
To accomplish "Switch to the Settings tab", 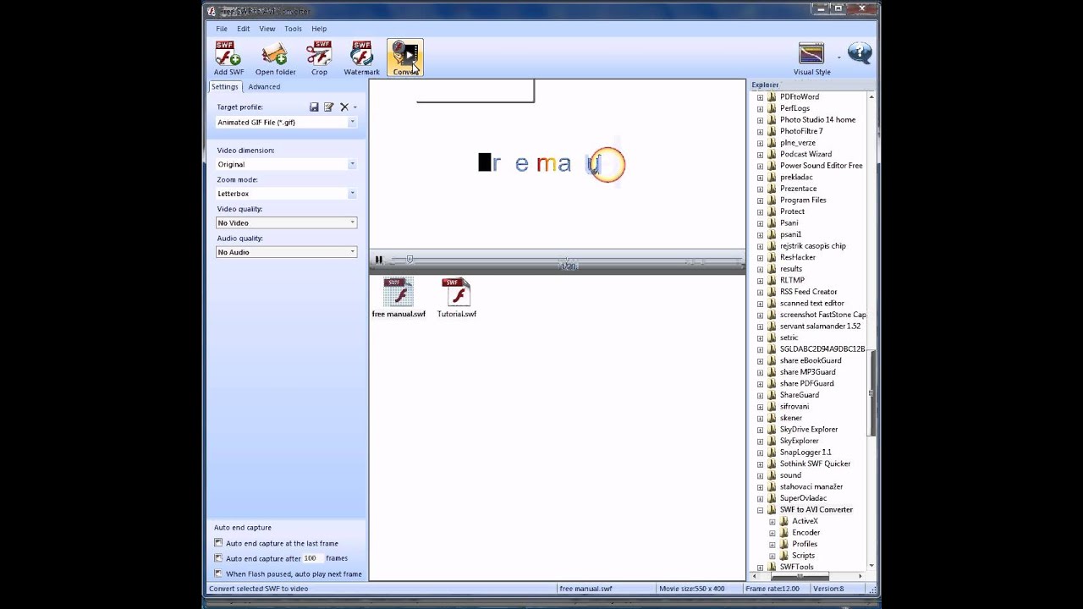I will (225, 86).
